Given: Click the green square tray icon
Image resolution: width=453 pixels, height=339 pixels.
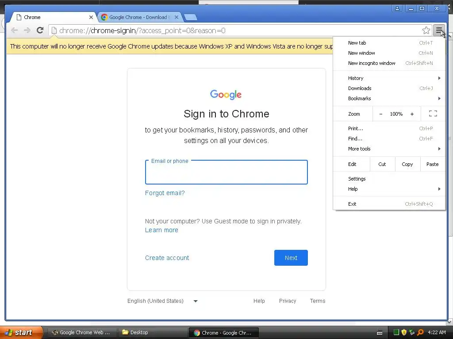Looking at the screenshot, I should 396,332.
